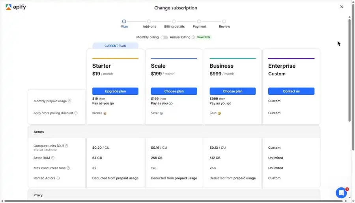This screenshot has height=203, width=355.
Task: Click the $0.13 / CU value
Action: click(218, 148)
